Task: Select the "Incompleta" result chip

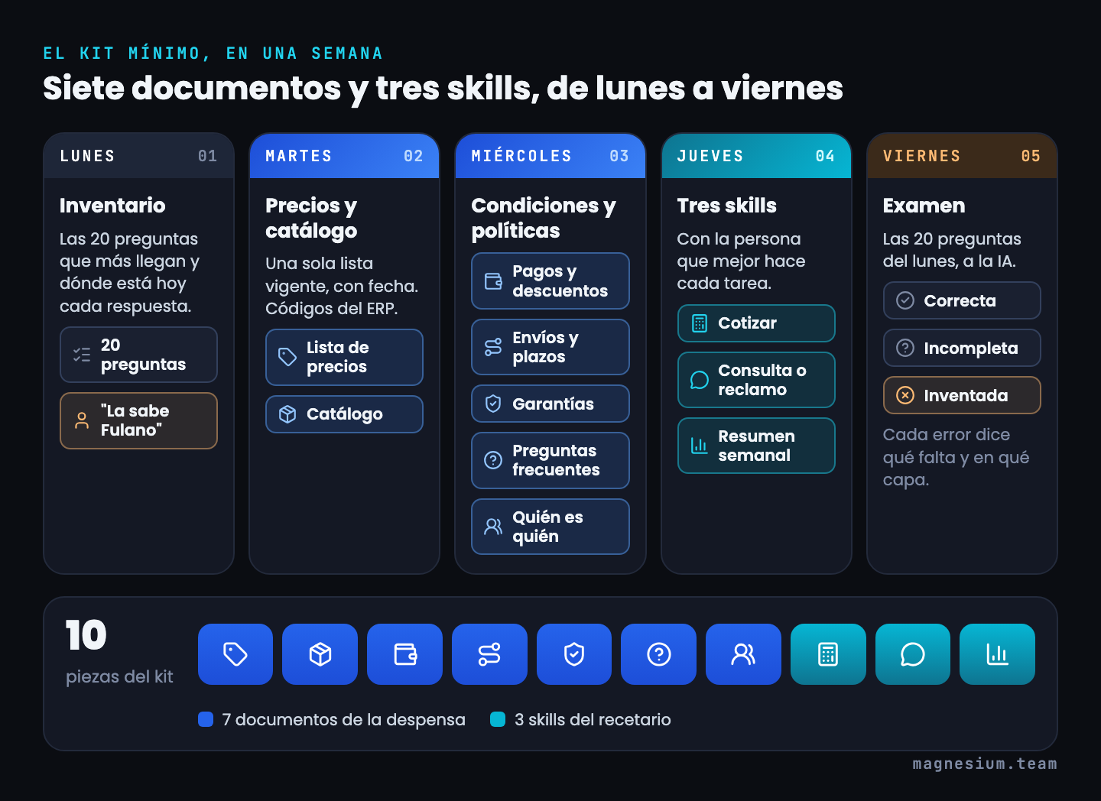Action: 962,348
